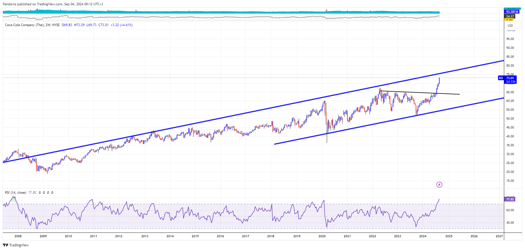525x250 pixels.
Task: Click the 77.82 RSI axis label
Action: (x=510, y=199)
